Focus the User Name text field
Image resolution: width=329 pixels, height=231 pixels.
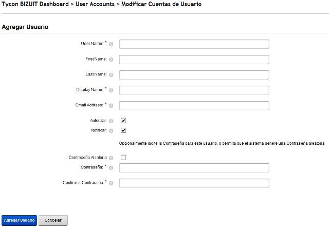click(x=194, y=44)
